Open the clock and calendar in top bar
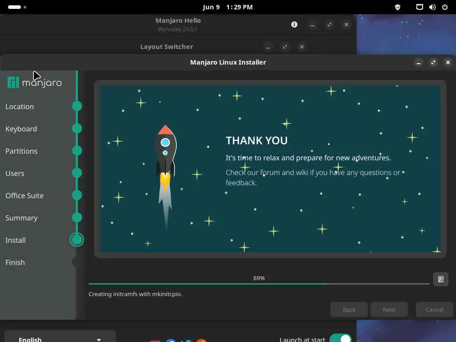The width and height of the screenshot is (456, 342). (x=228, y=7)
